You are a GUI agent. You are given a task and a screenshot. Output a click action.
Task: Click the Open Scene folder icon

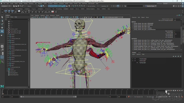[16, 6]
